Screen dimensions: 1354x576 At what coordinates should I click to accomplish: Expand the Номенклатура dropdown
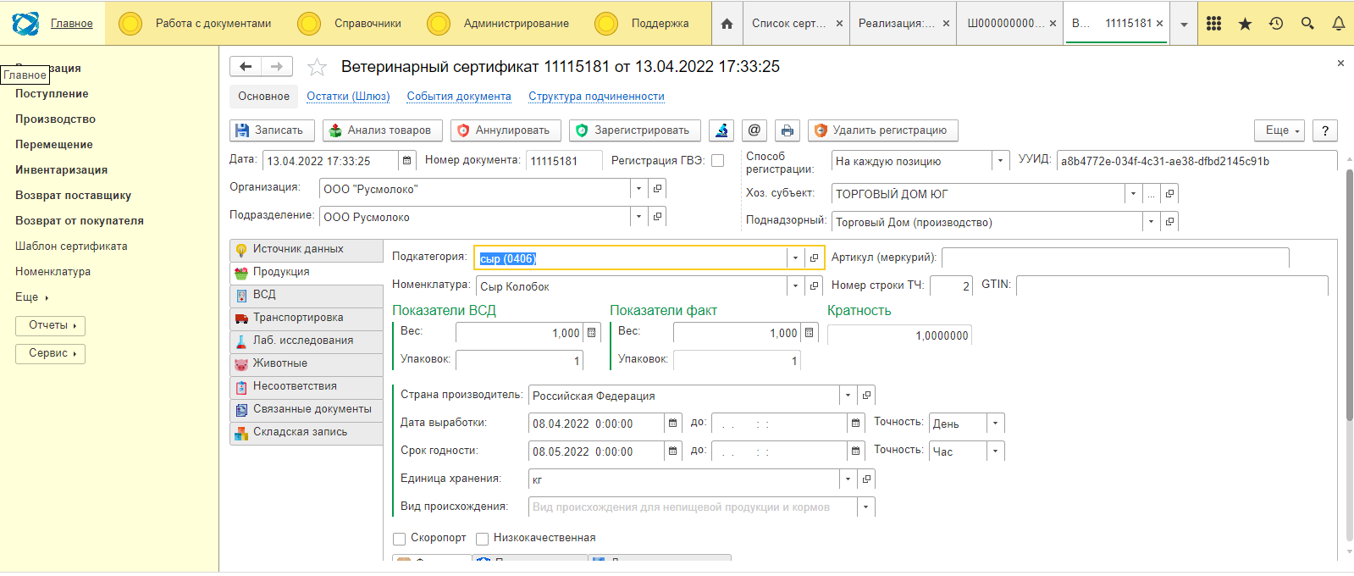tap(795, 286)
